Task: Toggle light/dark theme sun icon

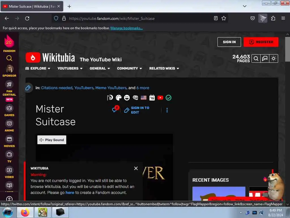Action: click(274, 58)
